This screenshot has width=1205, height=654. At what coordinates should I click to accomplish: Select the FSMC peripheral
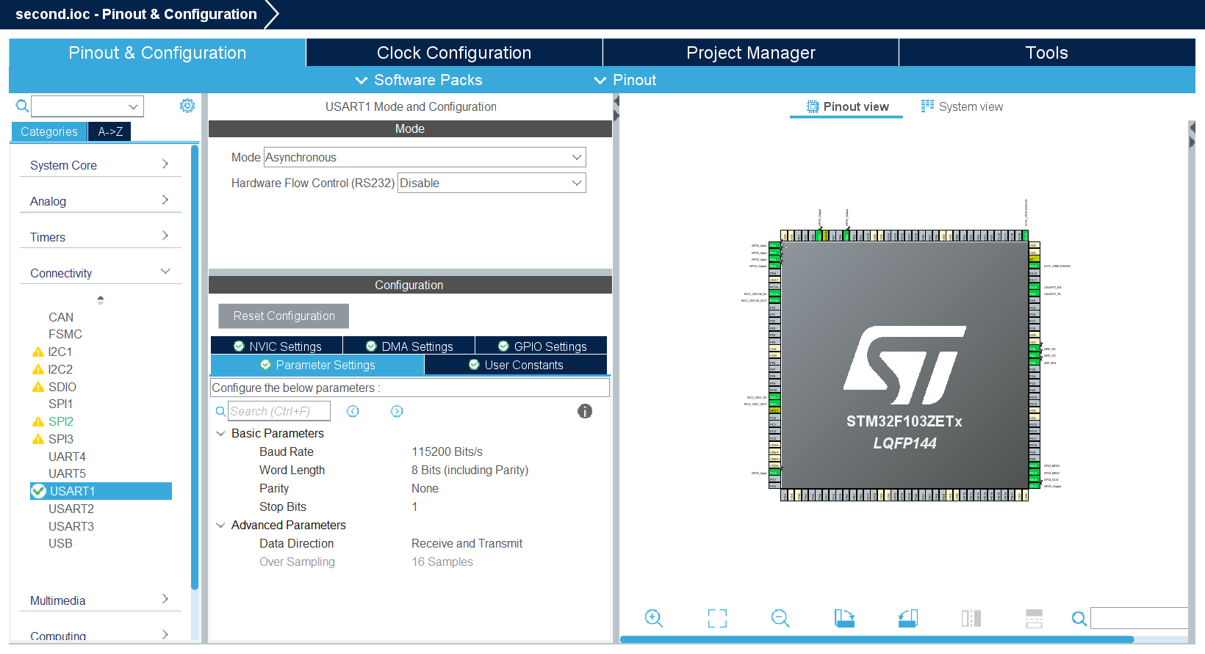[65, 334]
